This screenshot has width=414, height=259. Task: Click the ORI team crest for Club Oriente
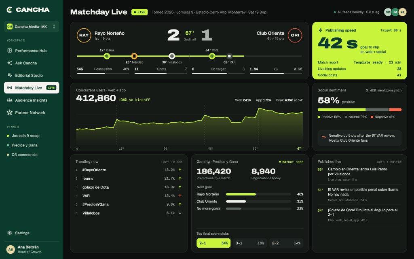pyautogui.click(x=295, y=36)
